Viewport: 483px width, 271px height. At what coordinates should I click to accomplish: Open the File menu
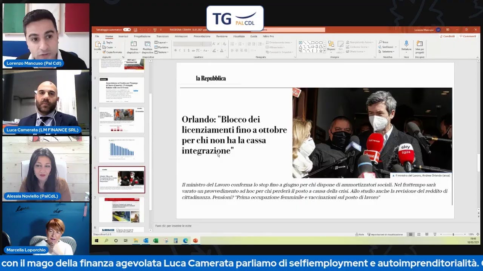click(97, 37)
